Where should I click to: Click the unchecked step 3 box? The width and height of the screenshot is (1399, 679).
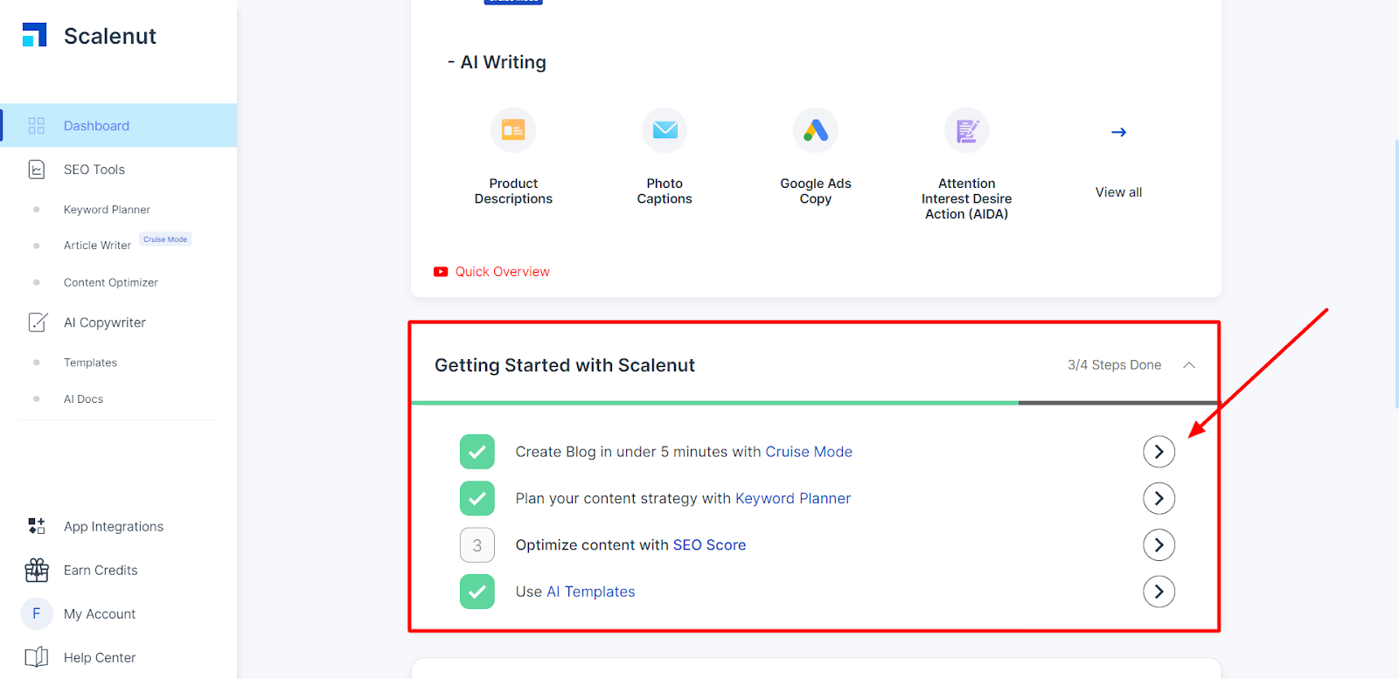click(x=477, y=545)
